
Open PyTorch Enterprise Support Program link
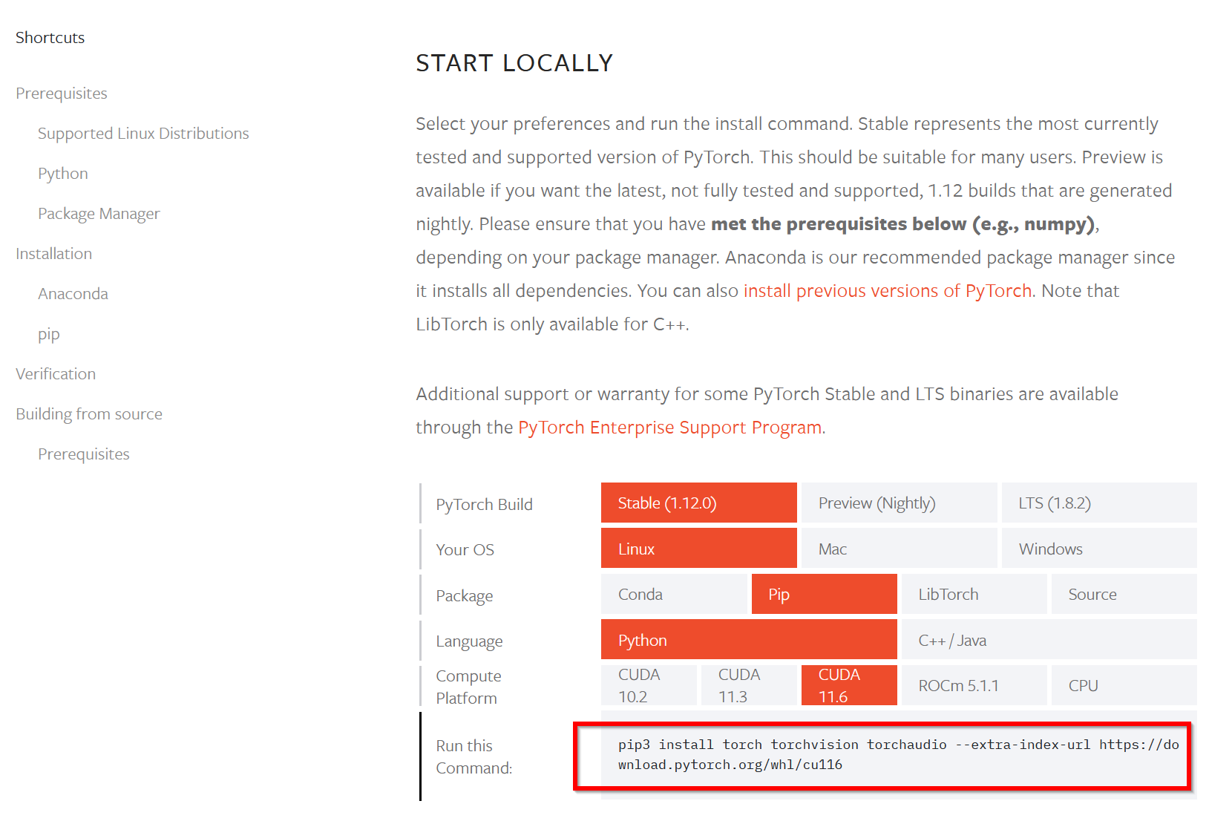pos(670,428)
